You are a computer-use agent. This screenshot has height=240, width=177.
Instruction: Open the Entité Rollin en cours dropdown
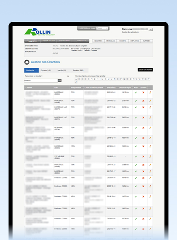coord(102,28)
